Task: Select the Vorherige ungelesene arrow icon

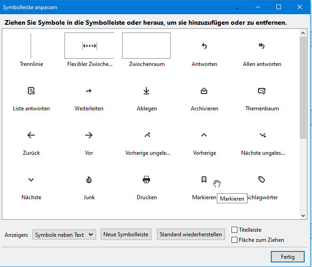Action: tap(147, 135)
